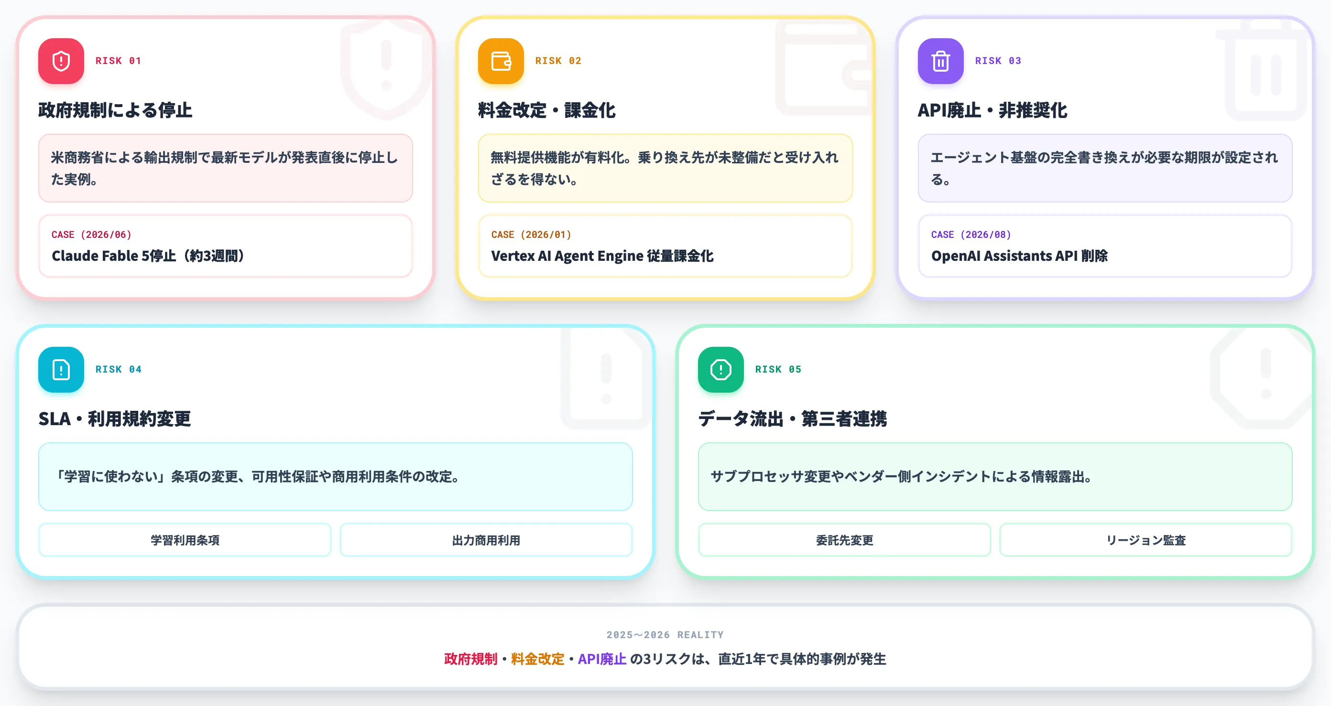Click the text 直近1年で具体的事例が発生
The height and width of the screenshot is (706, 1331).
pos(802,659)
